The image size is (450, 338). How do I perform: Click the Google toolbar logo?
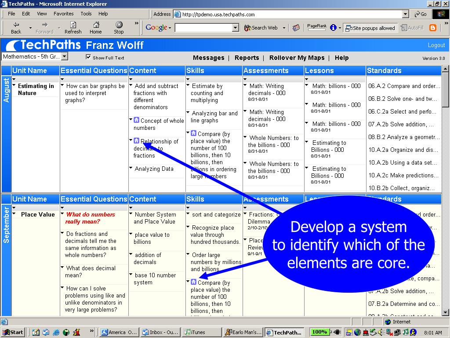pos(156,28)
